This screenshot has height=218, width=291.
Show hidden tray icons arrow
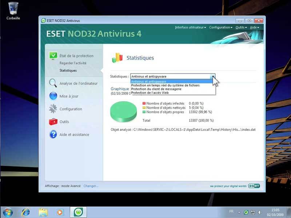pyautogui.click(x=239, y=212)
